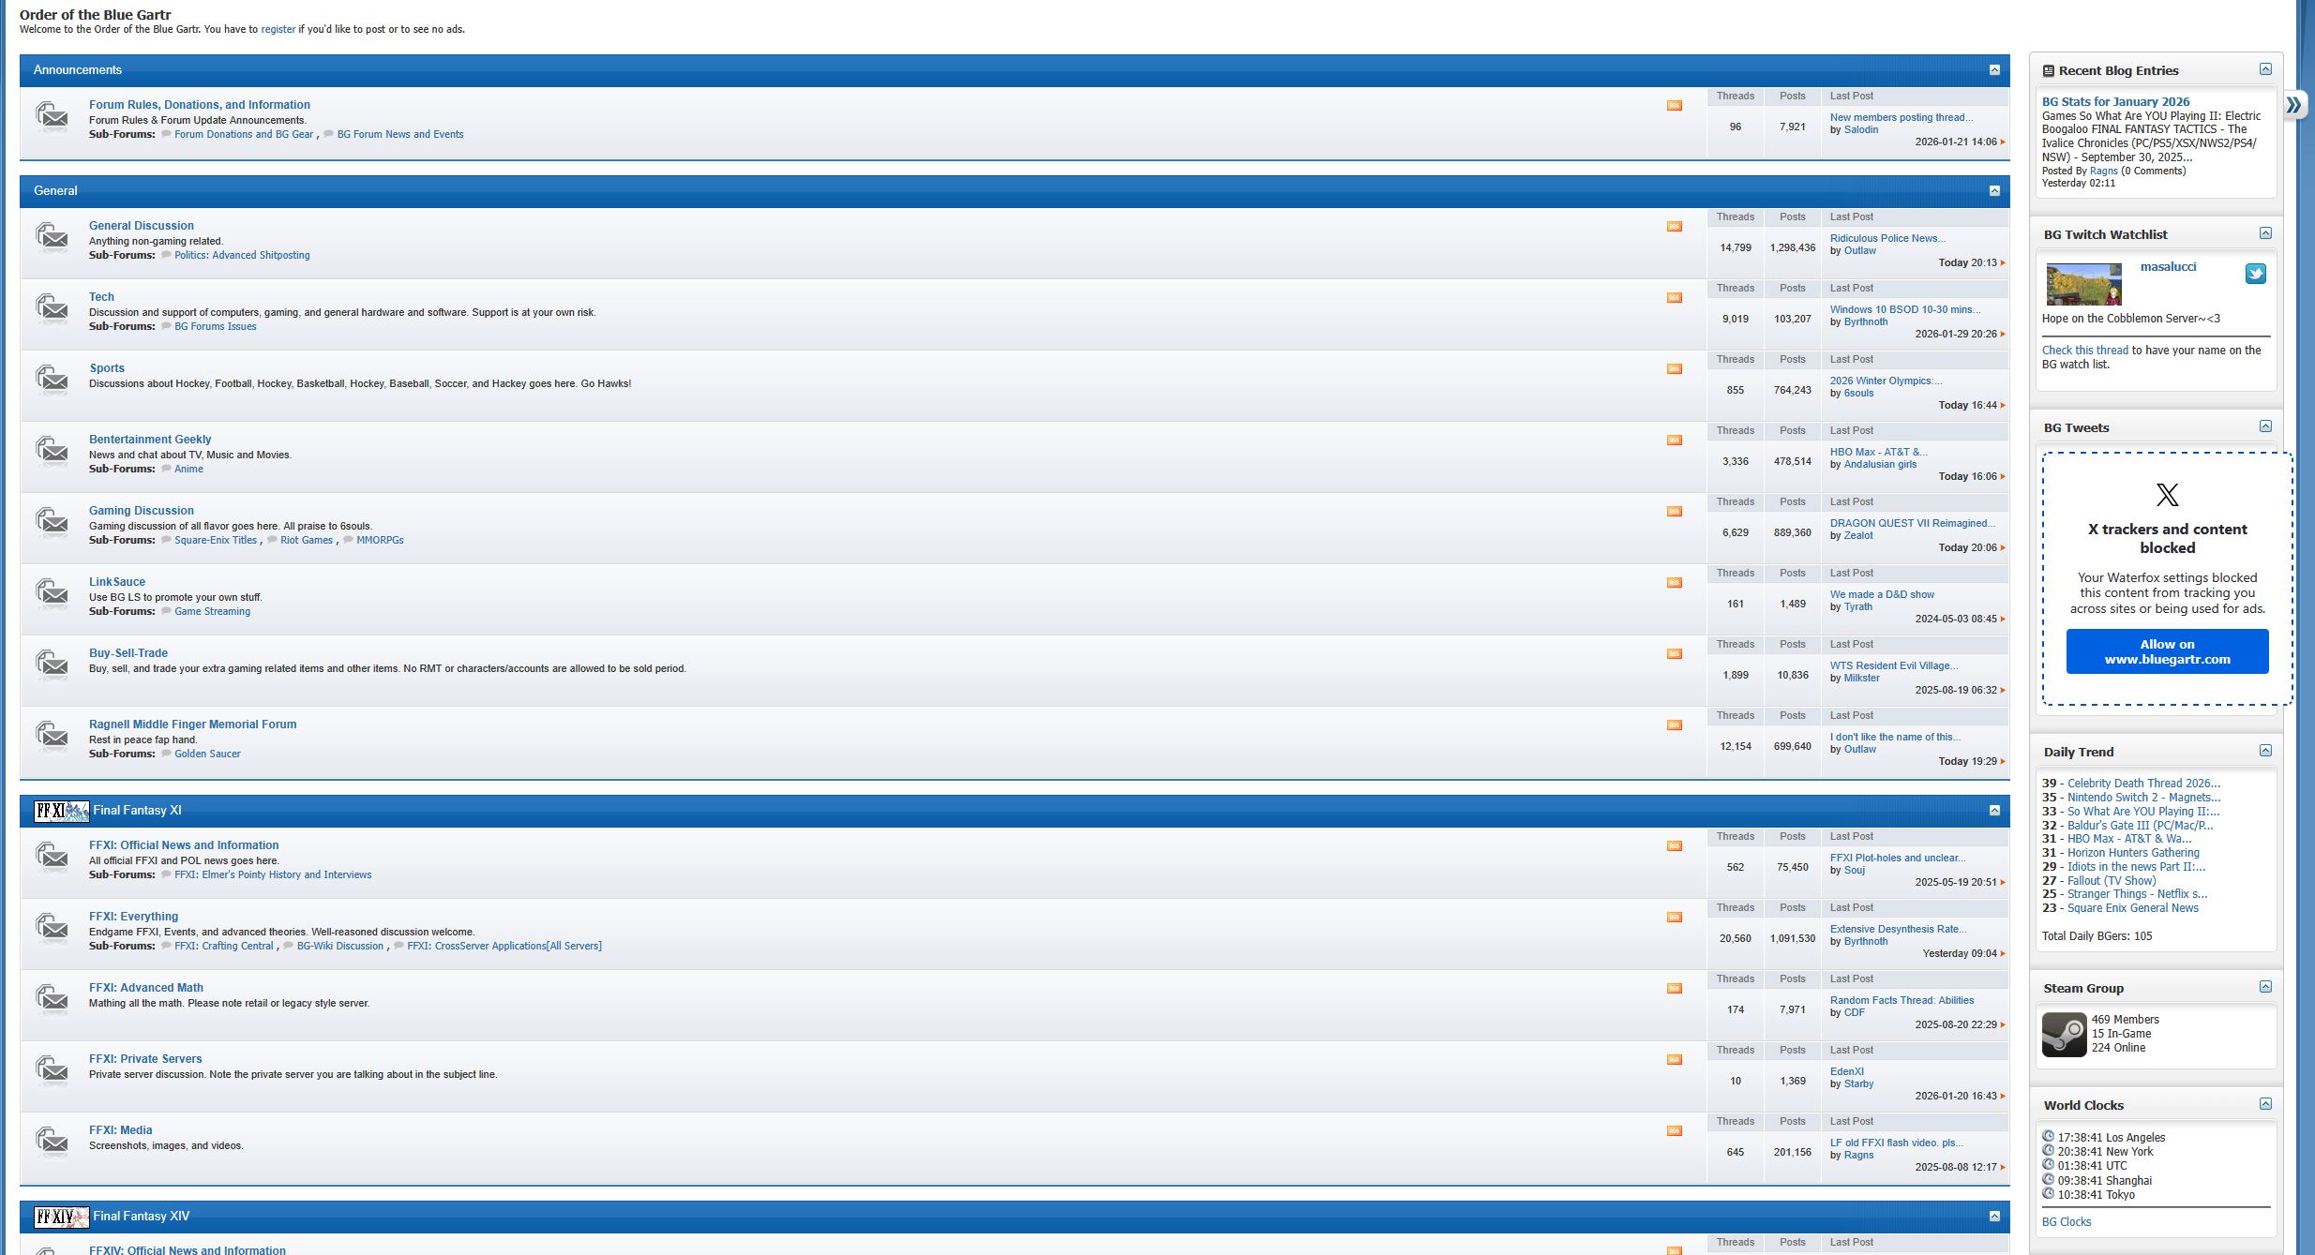Collapse the Final Fantasy XI category
The image size is (2315, 1255).
(1994, 811)
